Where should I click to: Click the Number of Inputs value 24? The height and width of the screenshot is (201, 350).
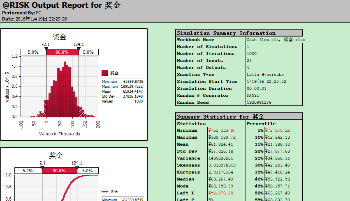(x=249, y=61)
